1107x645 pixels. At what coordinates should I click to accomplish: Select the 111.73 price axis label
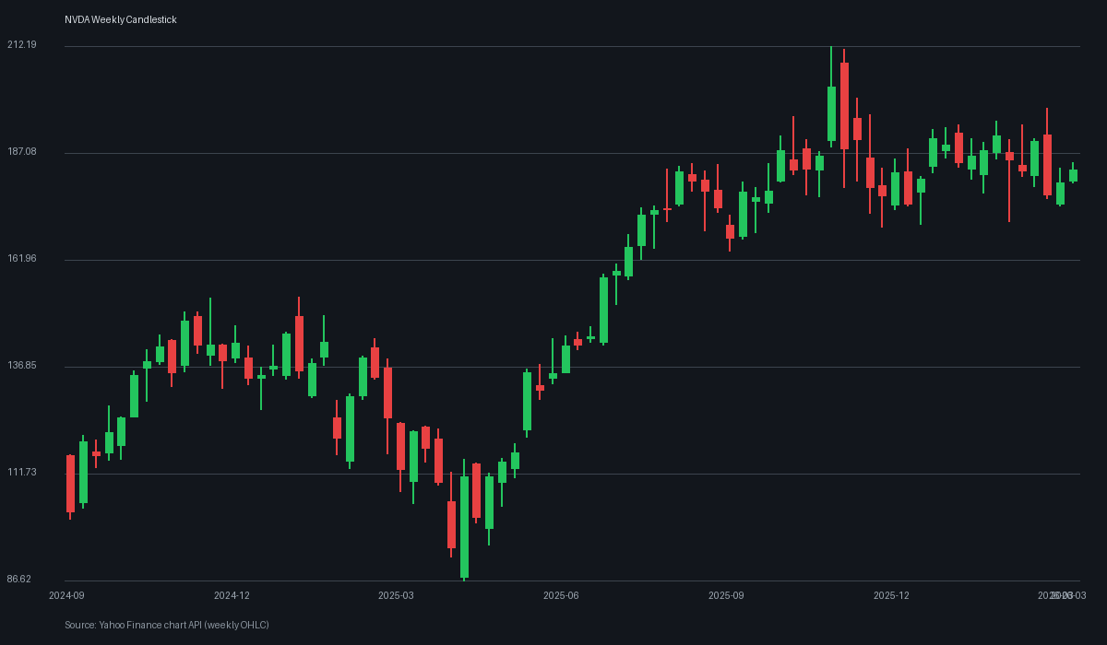coord(21,473)
